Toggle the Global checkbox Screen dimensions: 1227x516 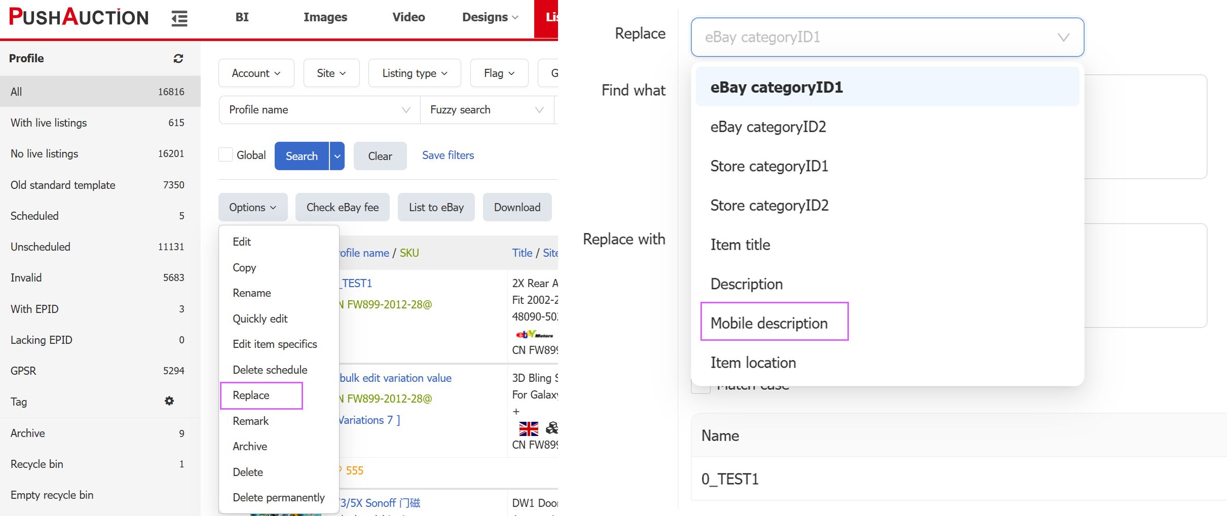pos(226,155)
